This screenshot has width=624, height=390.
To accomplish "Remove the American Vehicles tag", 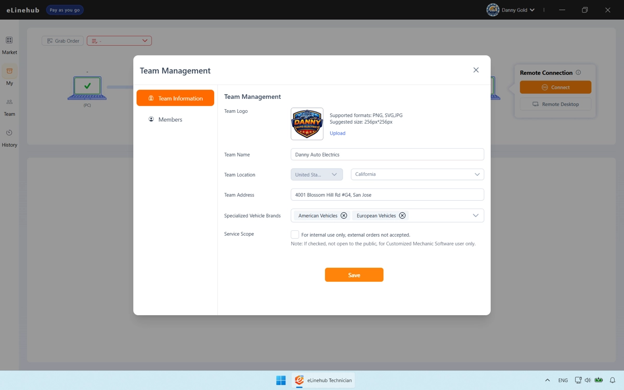I will click(344, 215).
